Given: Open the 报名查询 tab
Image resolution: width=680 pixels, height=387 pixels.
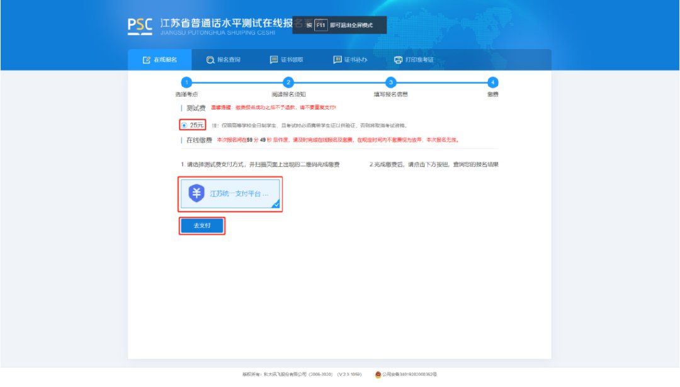Looking at the screenshot, I should point(224,60).
